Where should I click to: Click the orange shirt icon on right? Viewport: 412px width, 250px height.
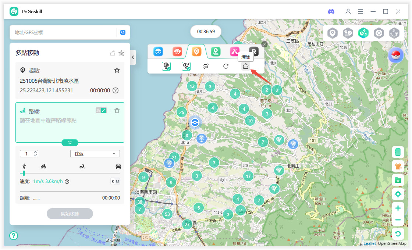point(398,166)
